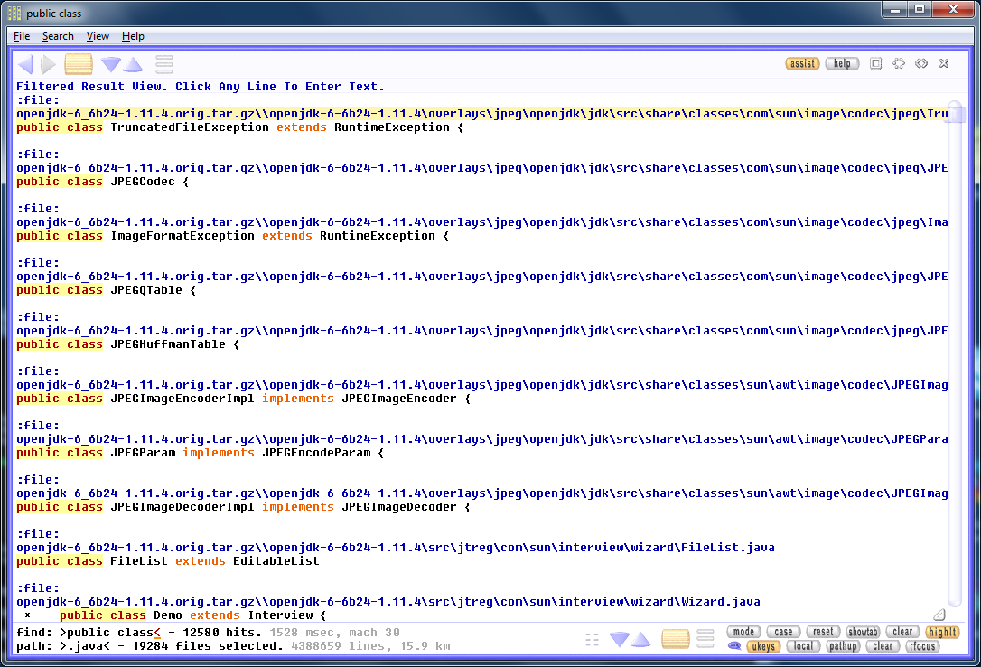
Task: Click the gray lines icon in top toolbar
Action: [x=164, y=64]
